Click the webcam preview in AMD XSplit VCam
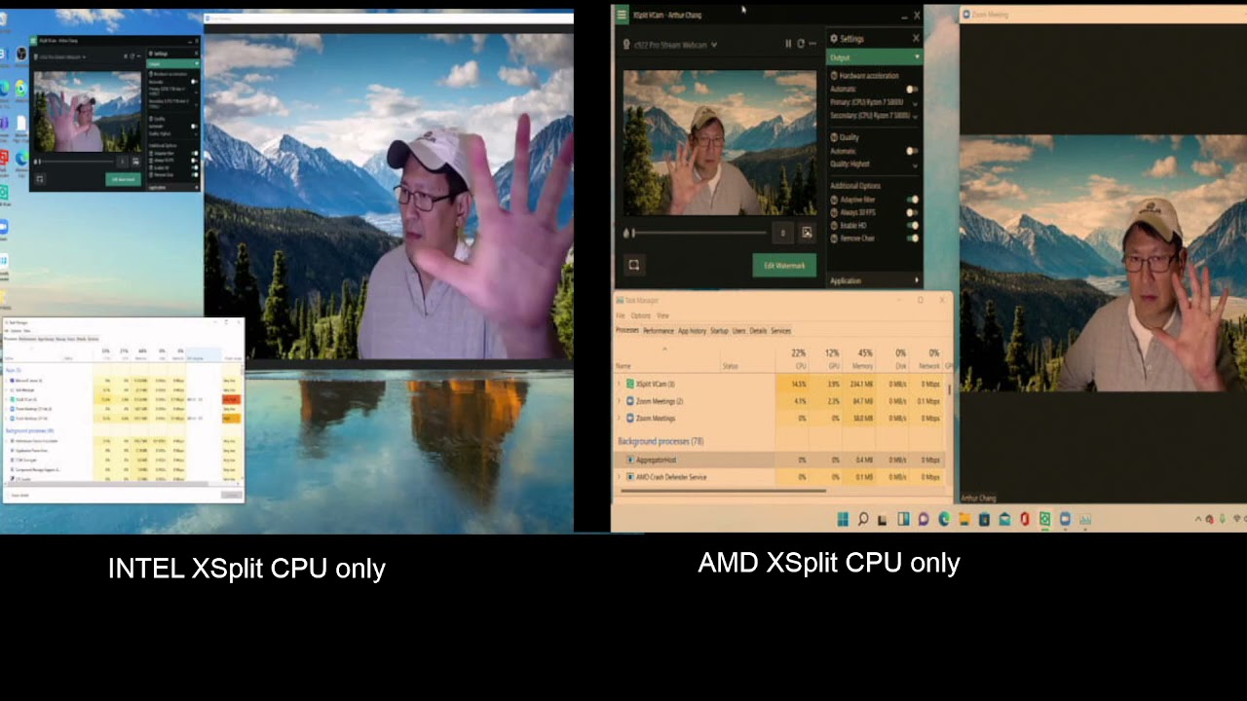 pyautogui.click(x=720, y=142)
